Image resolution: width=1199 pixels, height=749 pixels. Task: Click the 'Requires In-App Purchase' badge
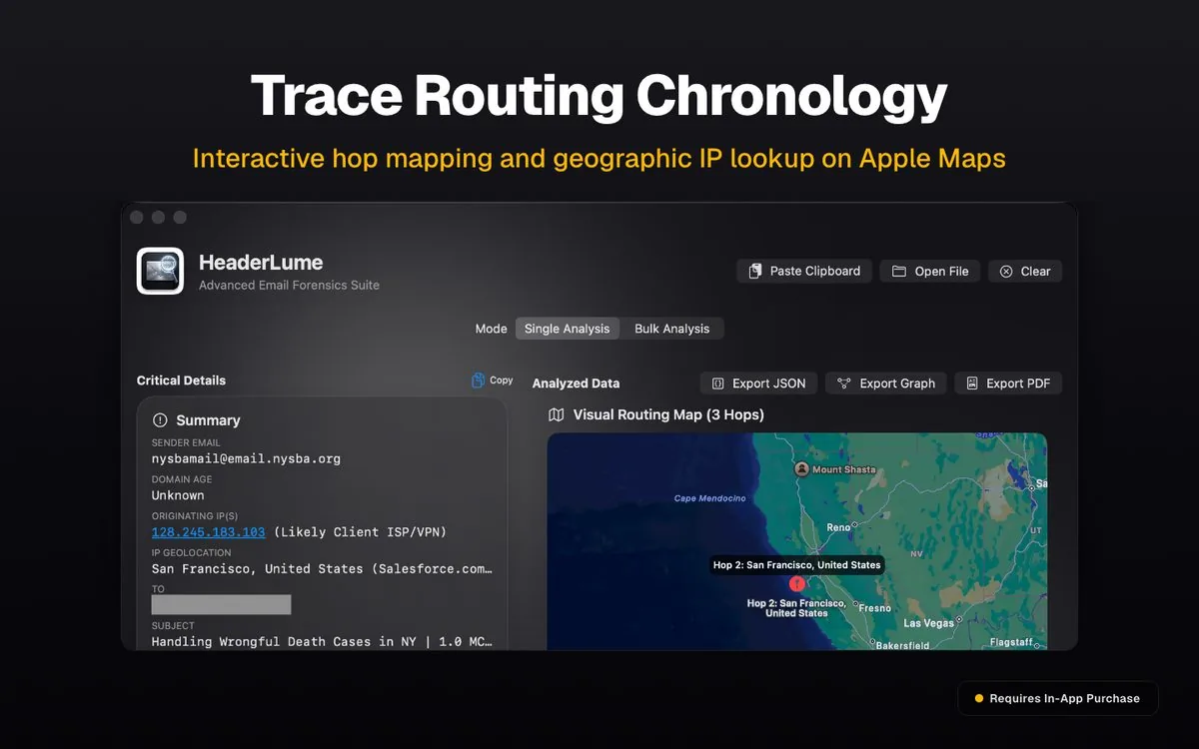click(1057, 699)
